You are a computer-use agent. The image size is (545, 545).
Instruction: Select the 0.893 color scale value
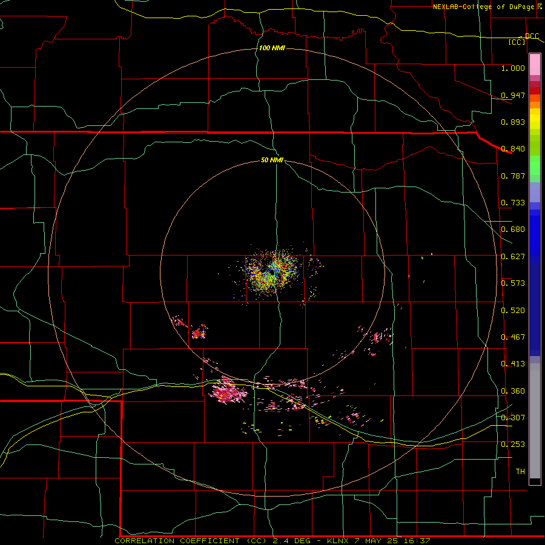[x=513, y=122]
